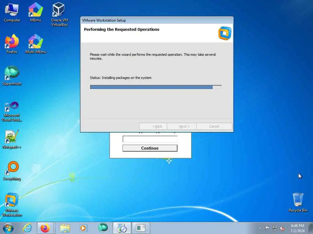Open the clock showing 6:48 PM
This screenshot has height=234, width=313.
pos(297,228)
